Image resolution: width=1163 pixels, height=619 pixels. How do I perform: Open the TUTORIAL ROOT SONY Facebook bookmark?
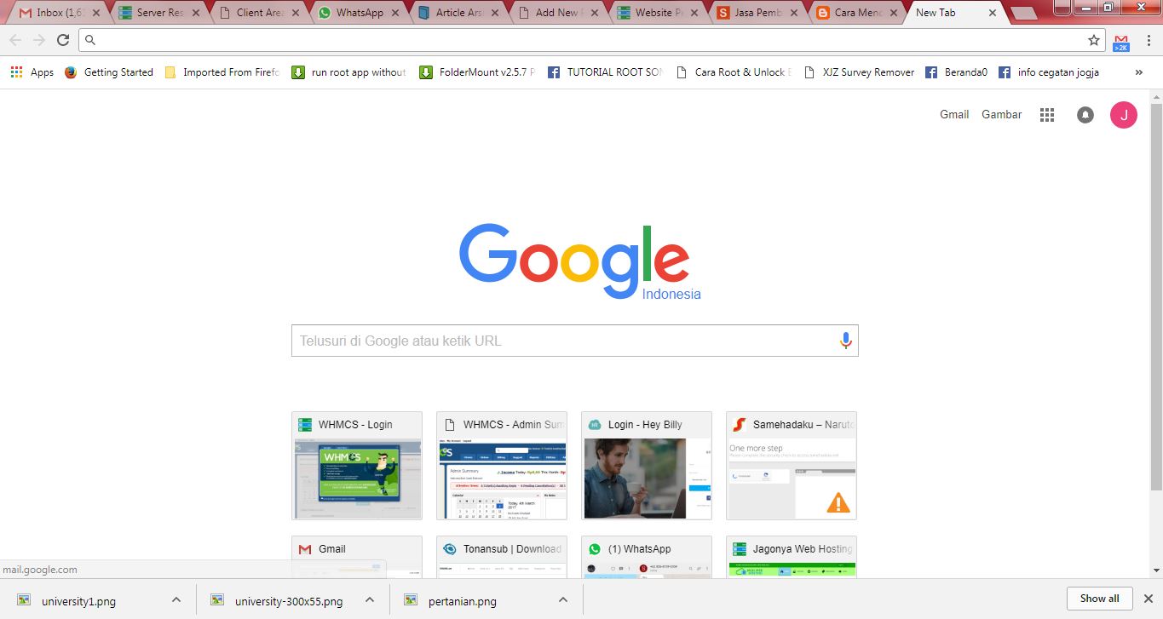[605, 72]
